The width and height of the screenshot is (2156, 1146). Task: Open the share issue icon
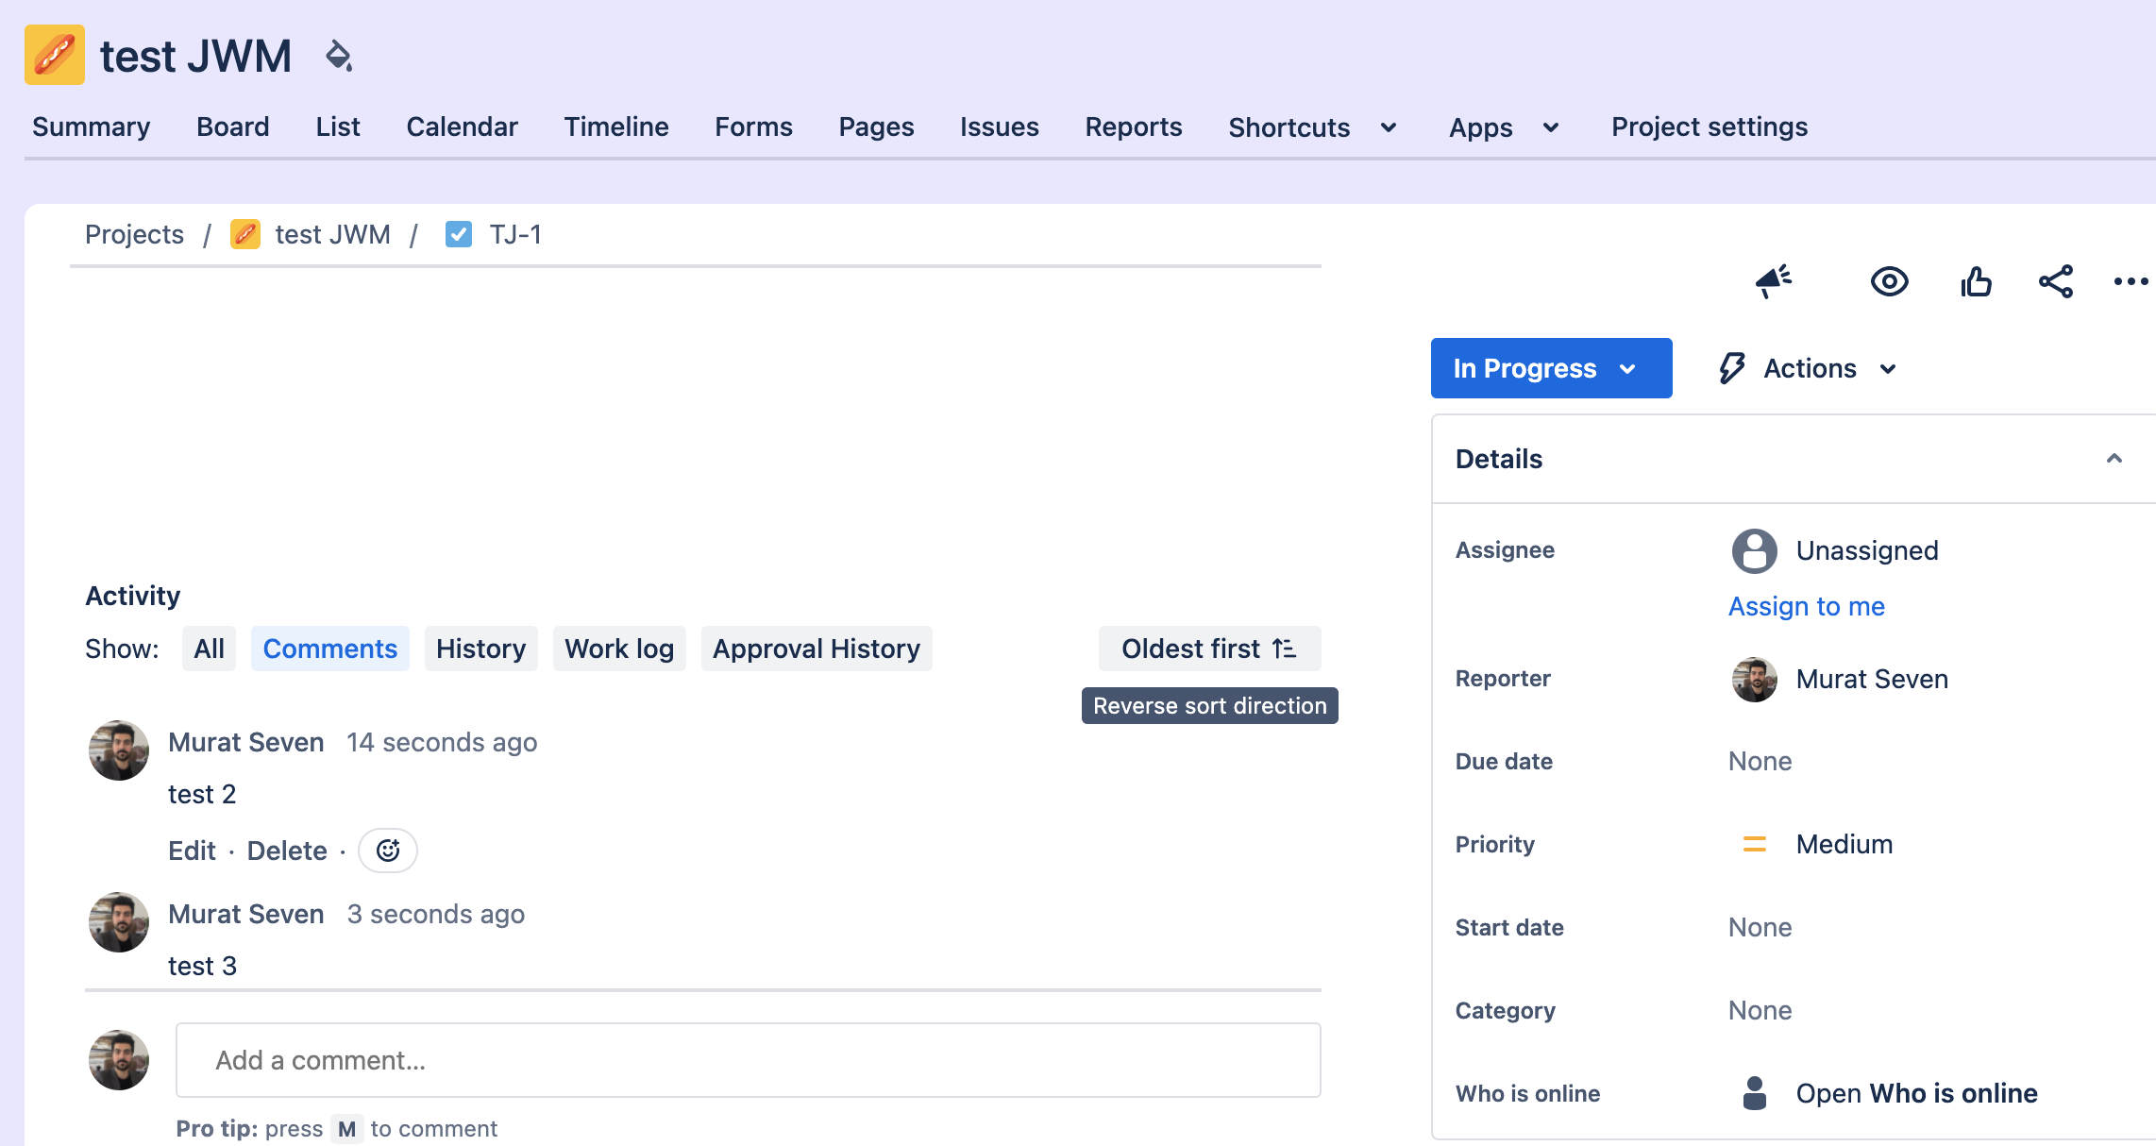(x=2055, y=281)
